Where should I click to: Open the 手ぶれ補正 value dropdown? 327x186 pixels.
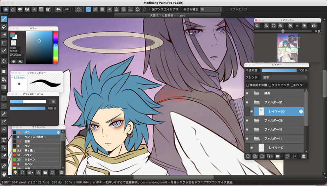click(211, 9)
